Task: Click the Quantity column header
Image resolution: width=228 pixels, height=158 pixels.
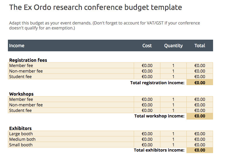Action: coord(173,45)
